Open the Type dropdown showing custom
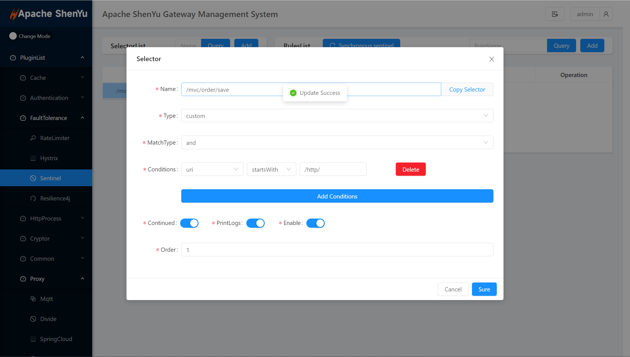 click(x=337, y=116)
